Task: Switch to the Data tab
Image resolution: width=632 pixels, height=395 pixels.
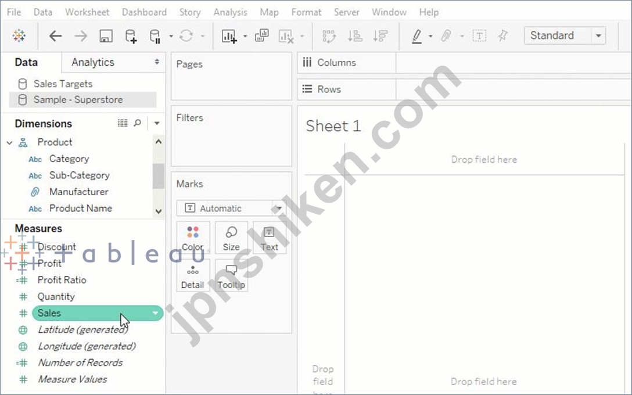Action: 26,62
